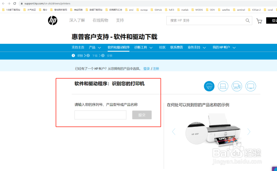Viewport: 277px width, 171px height.
Task: Open 支持 top menu
Action: (120, 20)
